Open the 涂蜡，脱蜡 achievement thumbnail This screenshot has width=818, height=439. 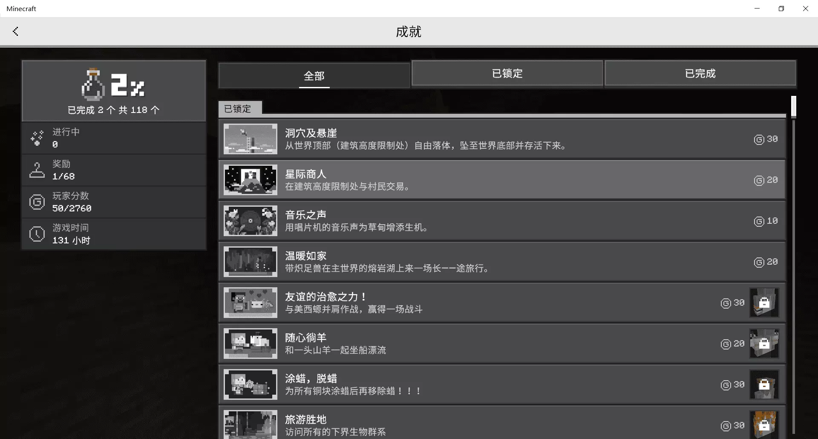pyautogui.click(x=251, y=384)
